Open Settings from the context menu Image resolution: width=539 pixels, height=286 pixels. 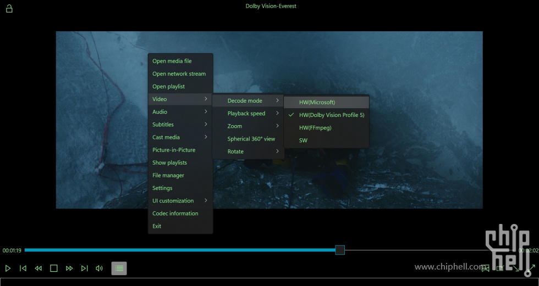tap(180, 188)
